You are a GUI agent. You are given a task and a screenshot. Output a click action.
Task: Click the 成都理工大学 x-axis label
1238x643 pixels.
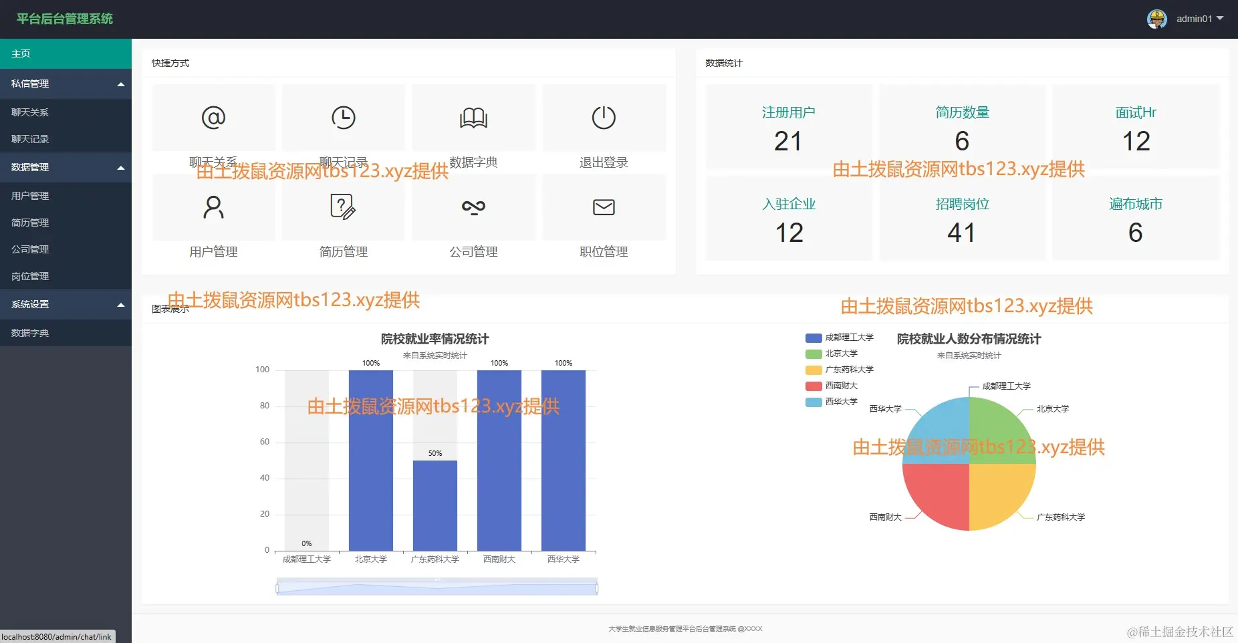(307, 559)
